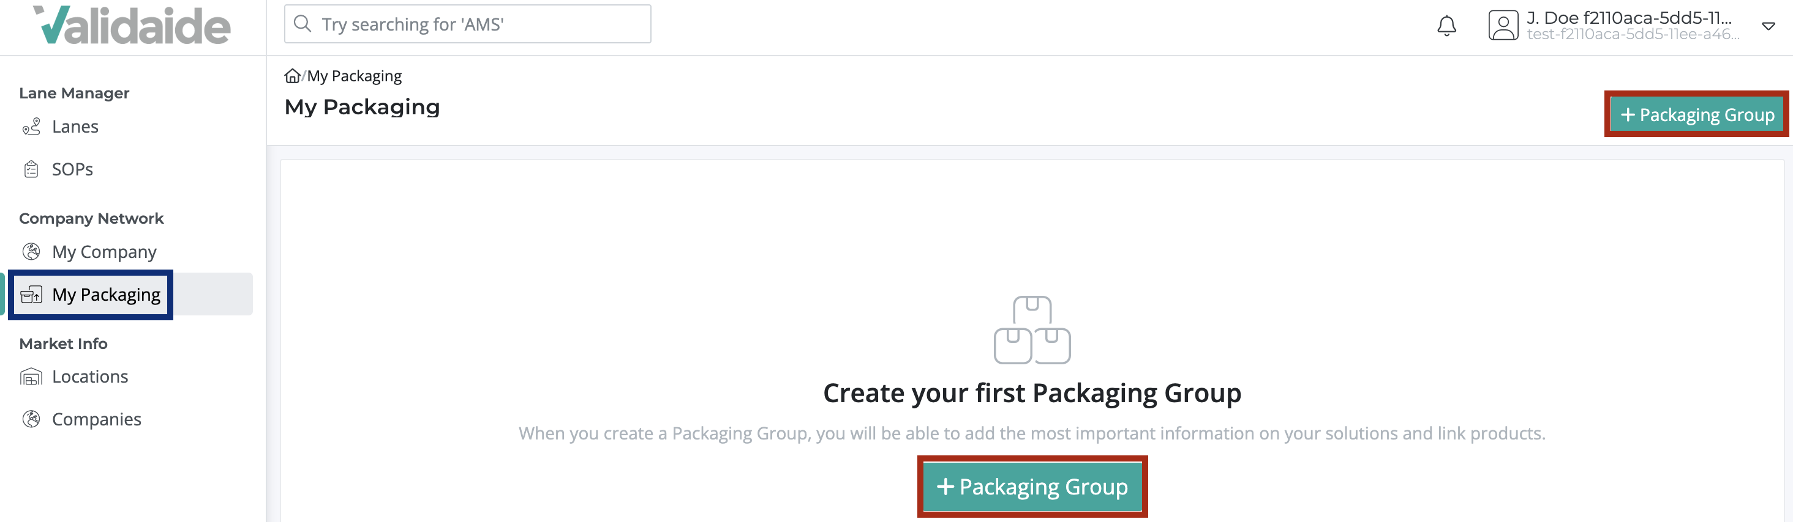Click the search bar magnifier icon

coord(302,23)
